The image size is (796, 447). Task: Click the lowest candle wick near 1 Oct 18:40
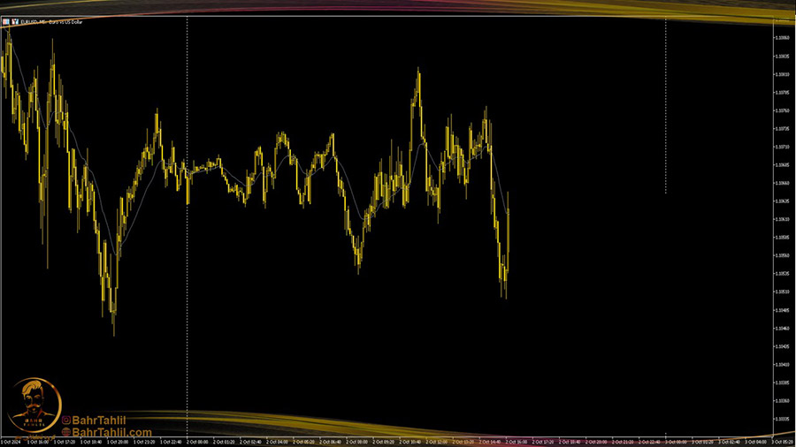coord(114,331)
